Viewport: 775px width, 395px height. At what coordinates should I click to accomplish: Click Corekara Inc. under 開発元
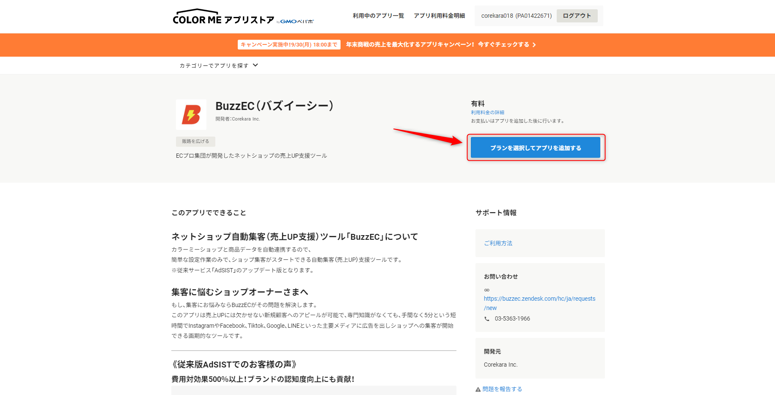[x=500, y=365]
